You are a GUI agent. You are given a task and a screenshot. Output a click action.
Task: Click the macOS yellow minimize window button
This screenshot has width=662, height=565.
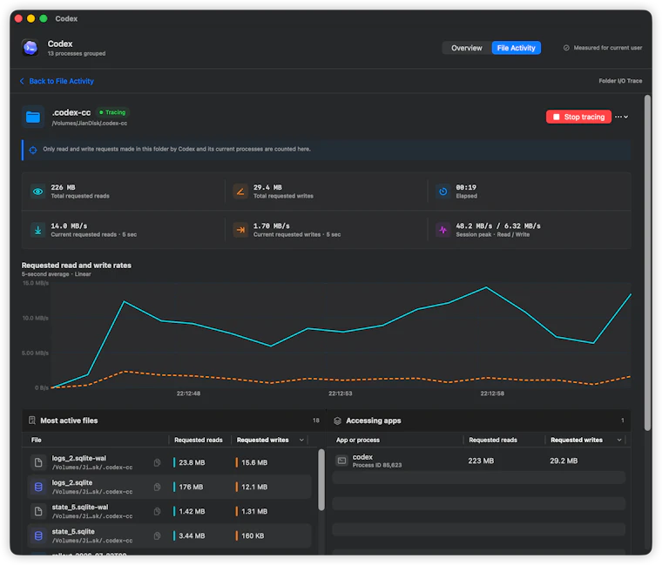[x=30, y=18]
